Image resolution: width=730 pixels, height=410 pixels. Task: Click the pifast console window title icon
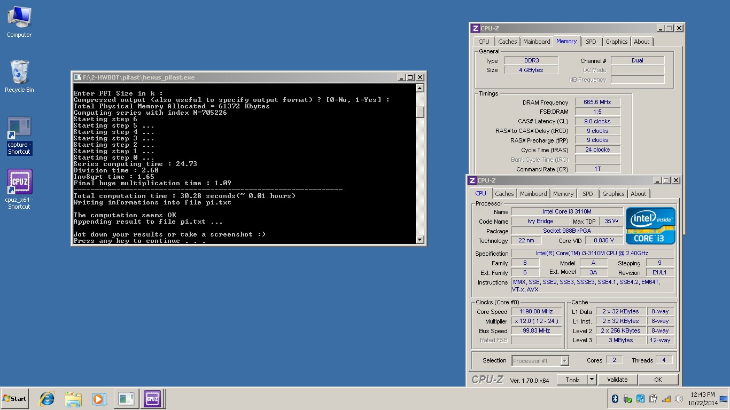[77, 77]
